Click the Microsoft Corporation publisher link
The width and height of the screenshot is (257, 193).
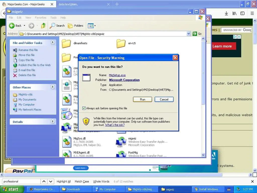pos(124,80)
